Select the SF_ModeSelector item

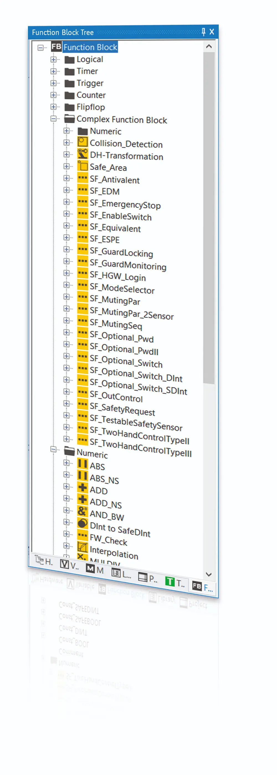click(122, 288)
